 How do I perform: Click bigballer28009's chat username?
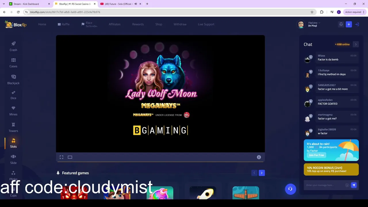(327, 129)
